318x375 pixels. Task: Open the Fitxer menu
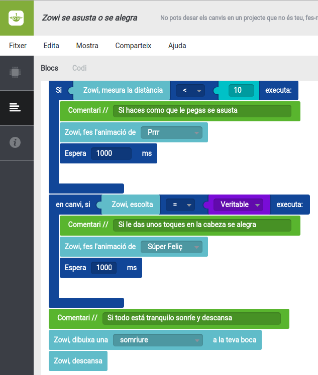pyautogui.click(x=18, y=46)
